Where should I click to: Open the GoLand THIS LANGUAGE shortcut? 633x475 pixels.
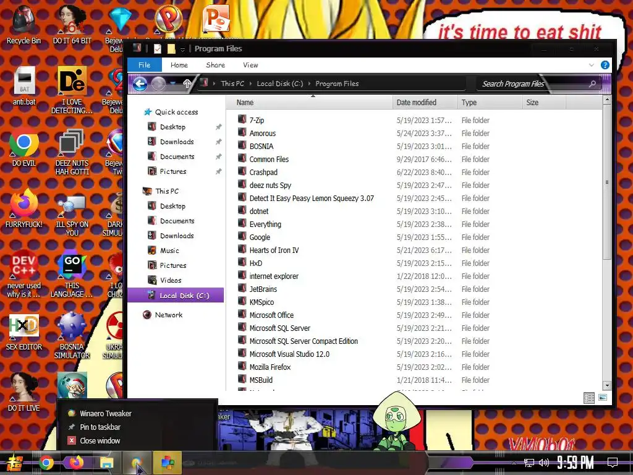pos(72,275)
